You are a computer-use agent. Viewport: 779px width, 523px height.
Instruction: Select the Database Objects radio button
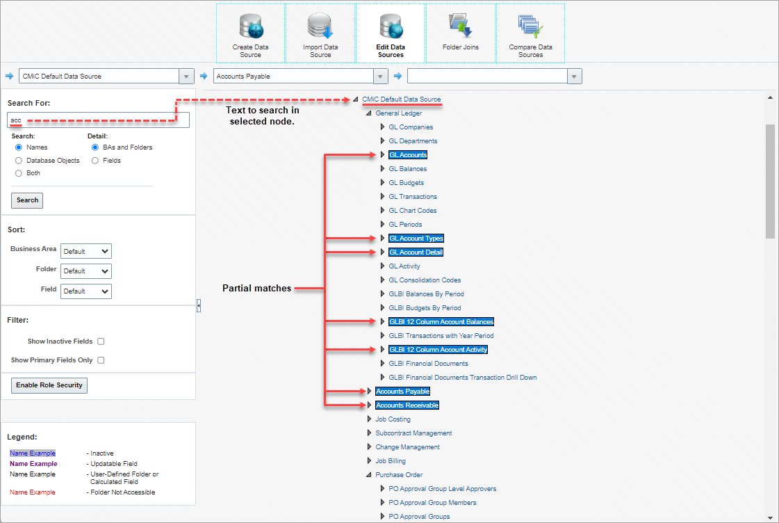(x=18, y=161)
